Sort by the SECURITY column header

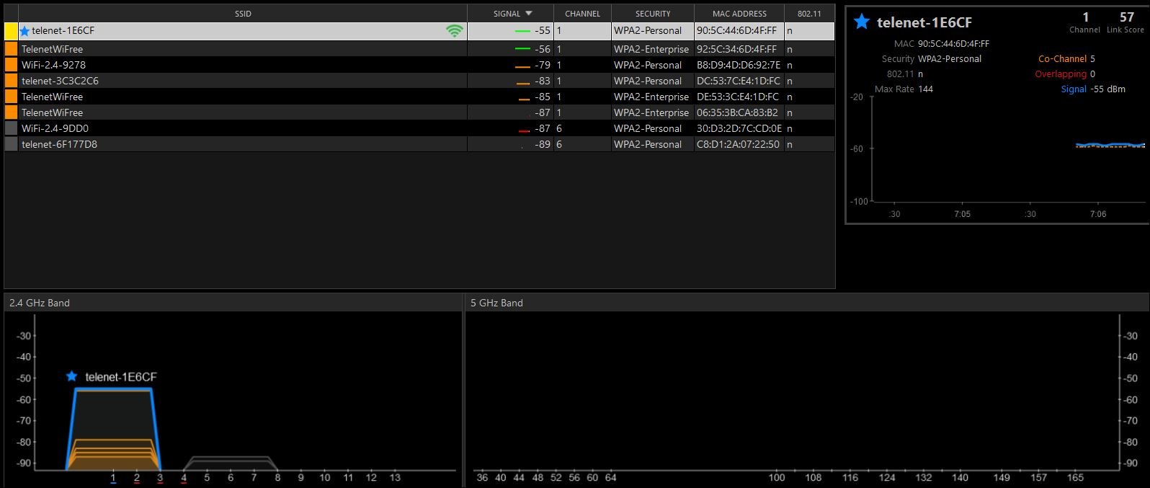653,14
